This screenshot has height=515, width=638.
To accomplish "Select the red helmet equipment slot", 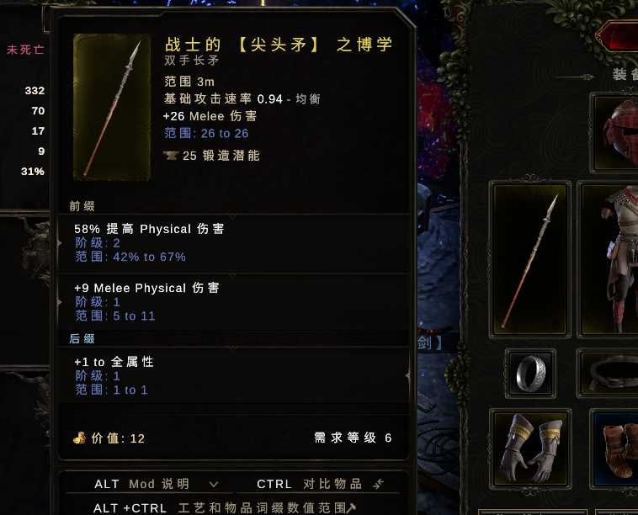I will point(614,133).
